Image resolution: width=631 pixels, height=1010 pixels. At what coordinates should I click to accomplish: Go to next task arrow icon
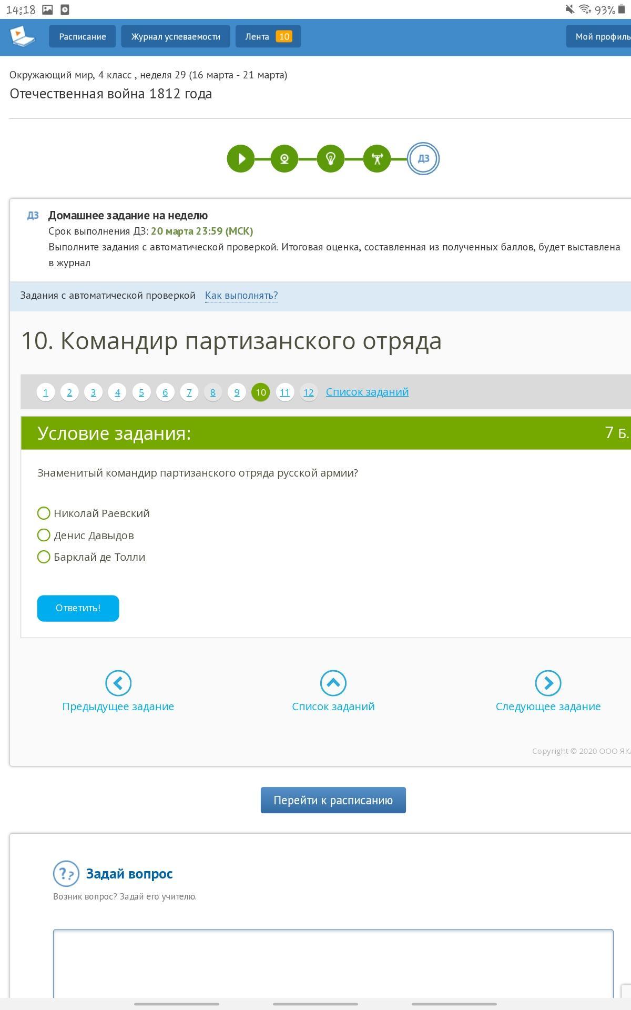pos(548,683)
